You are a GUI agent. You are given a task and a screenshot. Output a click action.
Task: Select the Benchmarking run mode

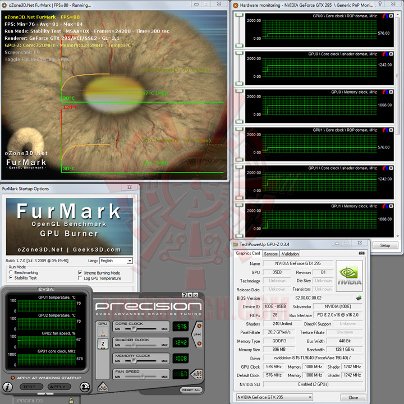(11, 272)
